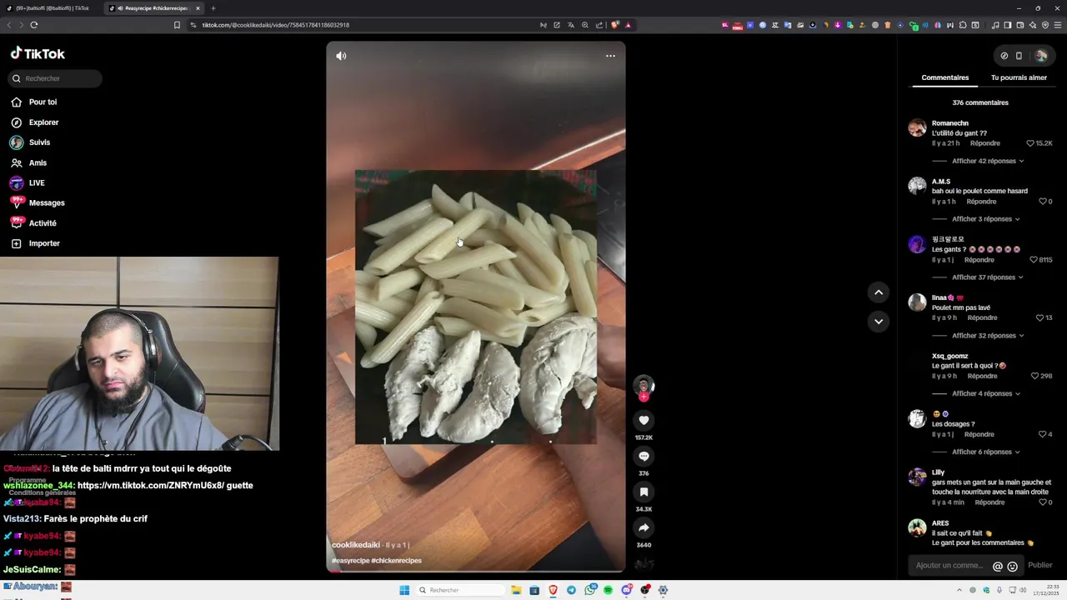Open cooklikedaiki's profile avatar beside the video
Screen dimensions: 1067x600
(644, 385)
